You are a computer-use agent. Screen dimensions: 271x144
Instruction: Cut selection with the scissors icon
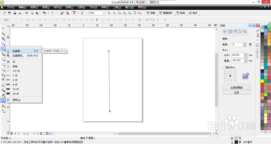pyautogui.click(x=27, y=13)
